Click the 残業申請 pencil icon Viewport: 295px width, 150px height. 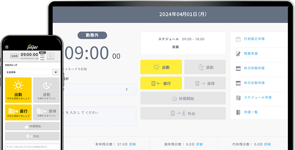(238, 54)
